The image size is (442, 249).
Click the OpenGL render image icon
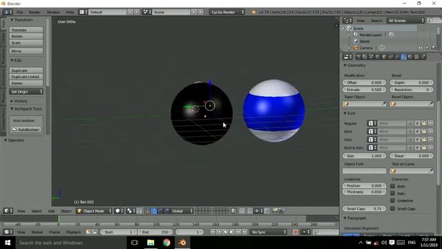[275, 211]
